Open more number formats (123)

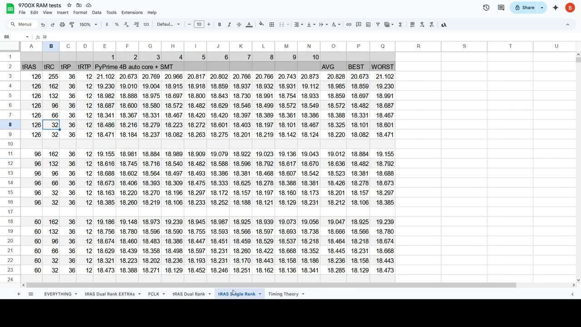click(x=146, y=25)
